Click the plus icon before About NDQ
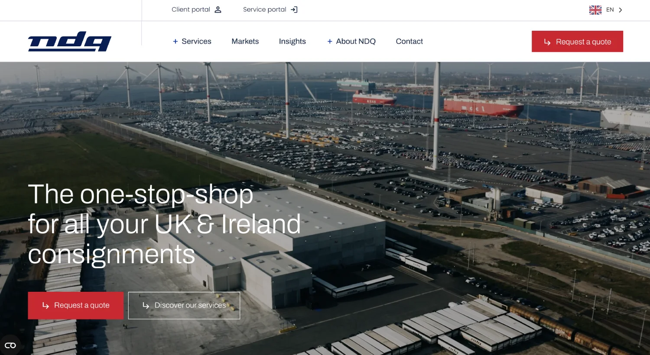Screen dimensions: 650x355 point(330,42)
